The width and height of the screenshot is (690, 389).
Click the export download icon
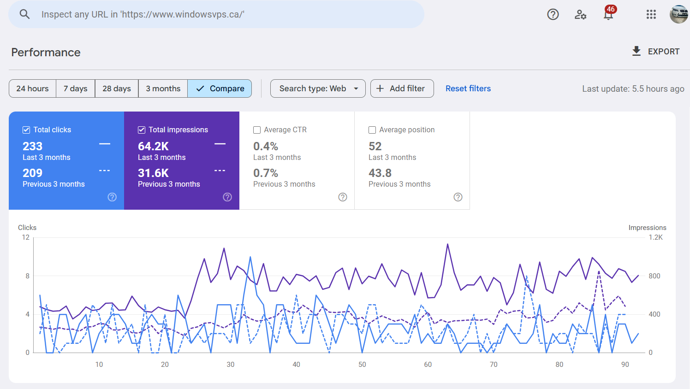coord(636,51)
